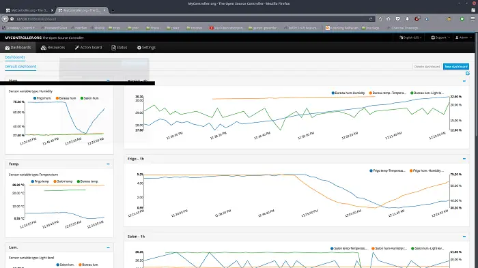
Task: Open the downloads arrow icon
Action: click(x=407, y=19)
